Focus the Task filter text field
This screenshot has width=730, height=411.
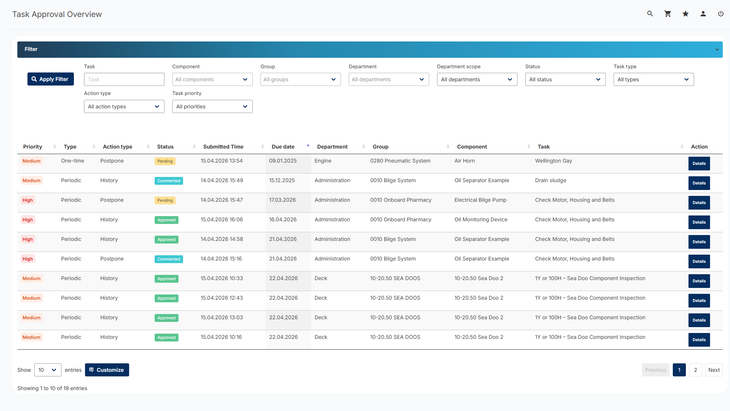[x=124, y=79]
